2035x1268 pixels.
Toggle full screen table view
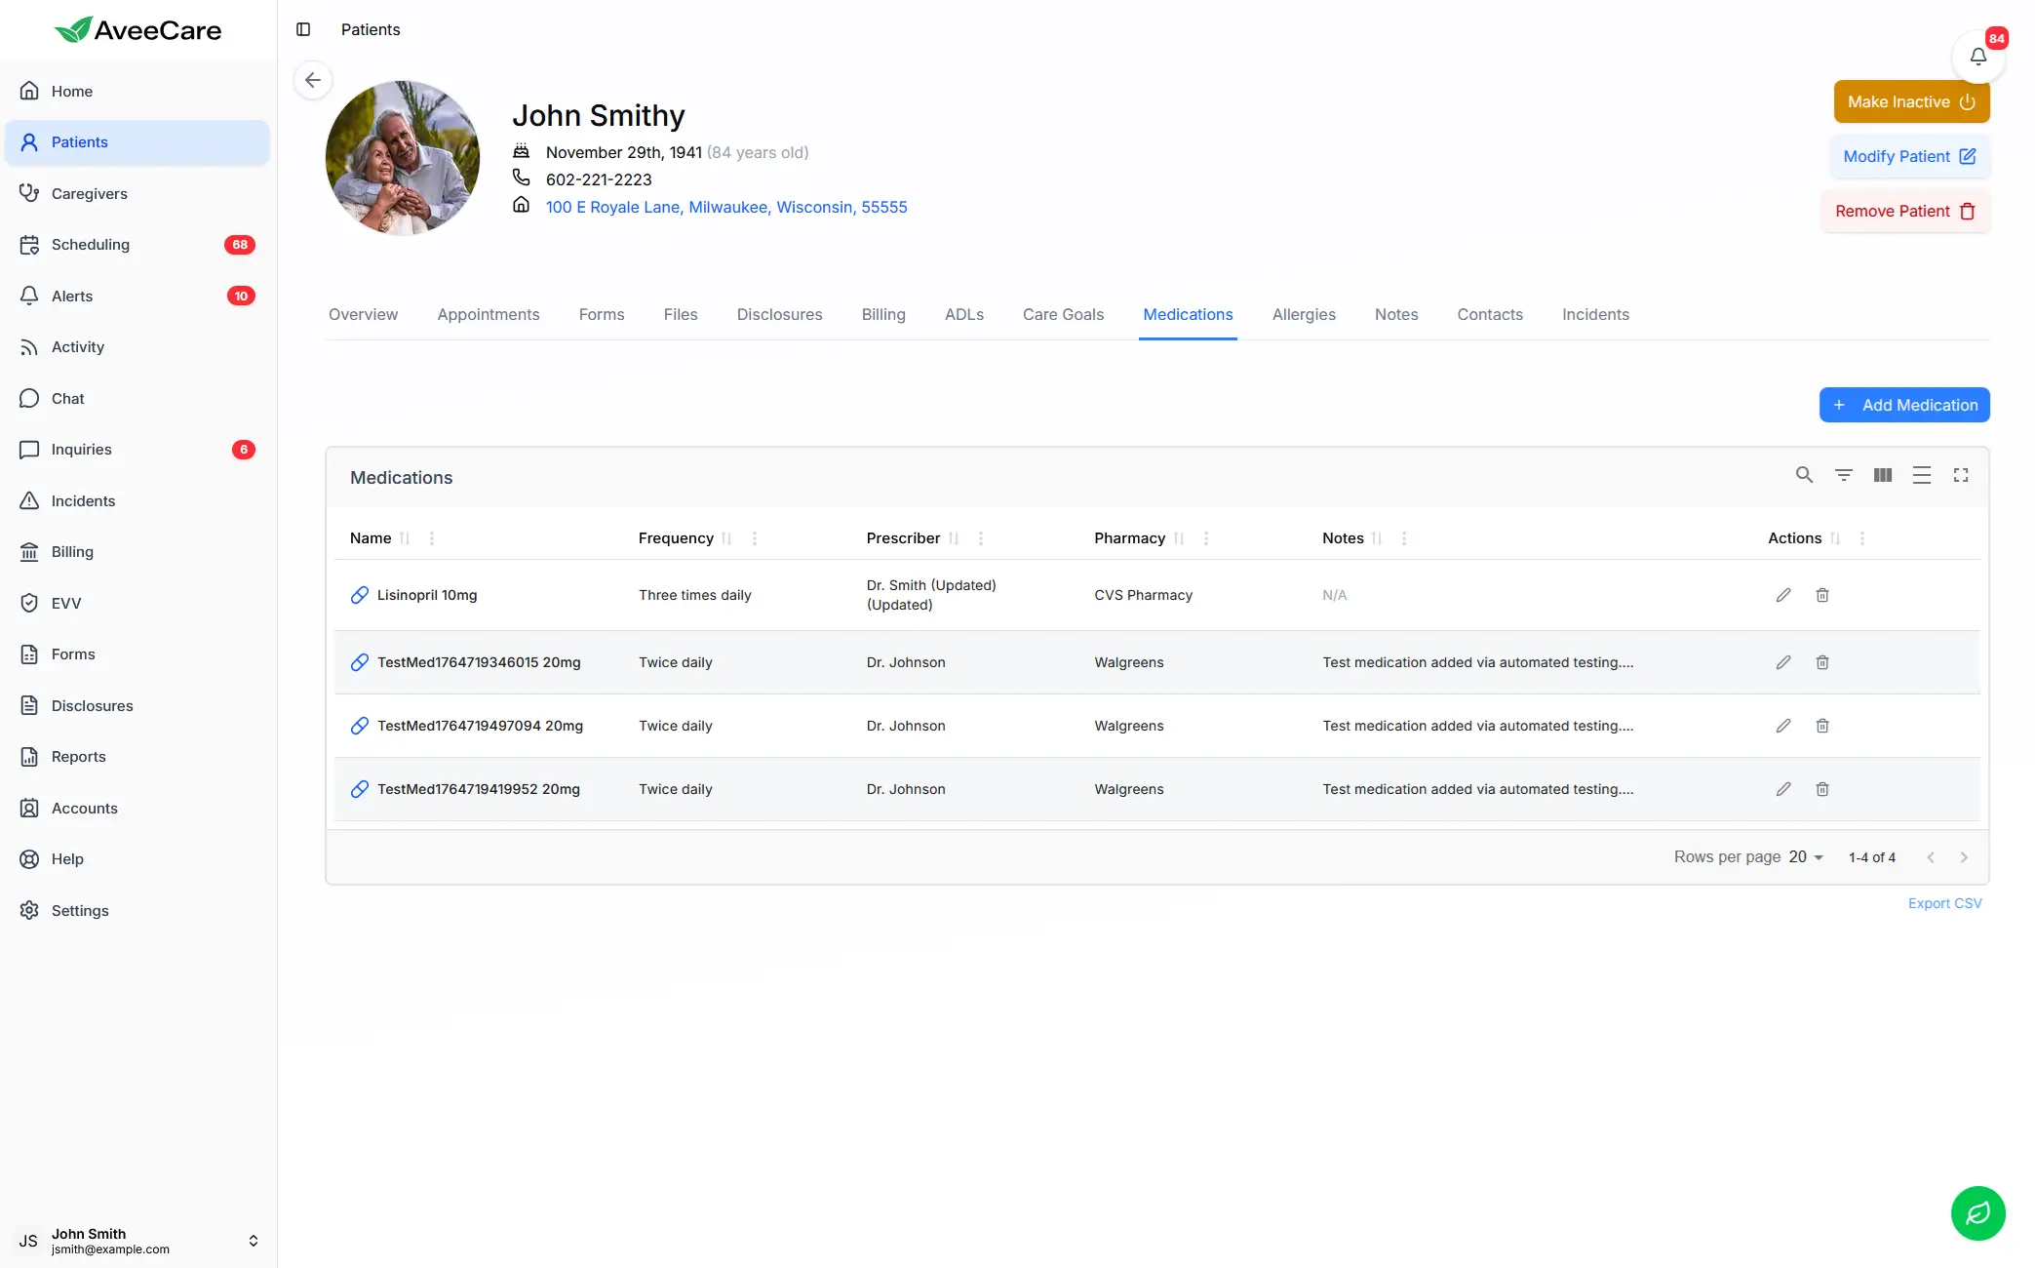[1960, 475]
